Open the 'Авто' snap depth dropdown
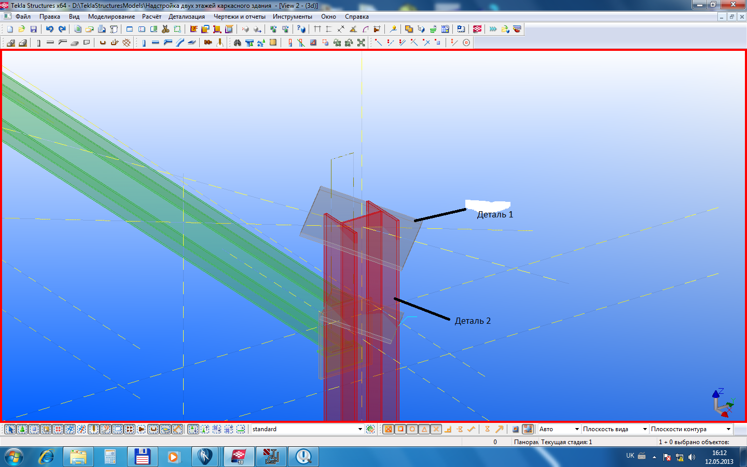Viewport: 747px width, 467px height. 577,429
